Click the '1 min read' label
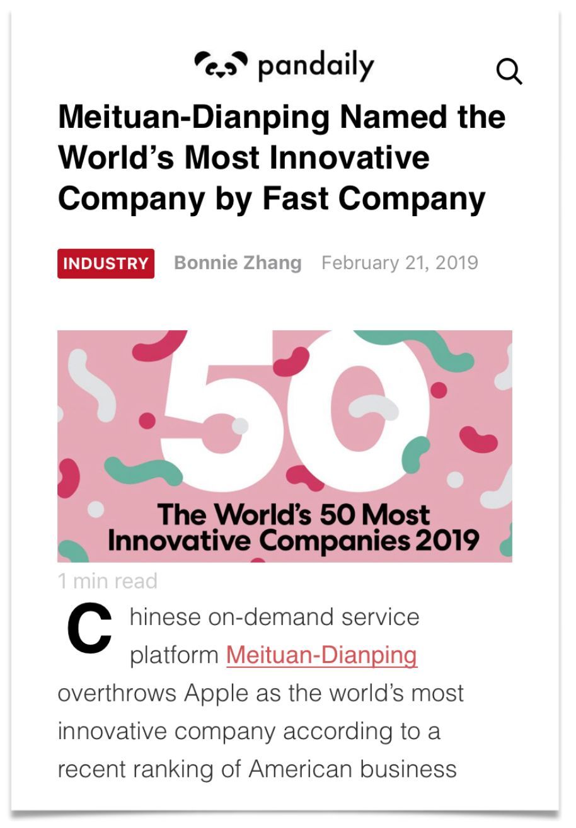Screen dimensions: 576x828 107,581
